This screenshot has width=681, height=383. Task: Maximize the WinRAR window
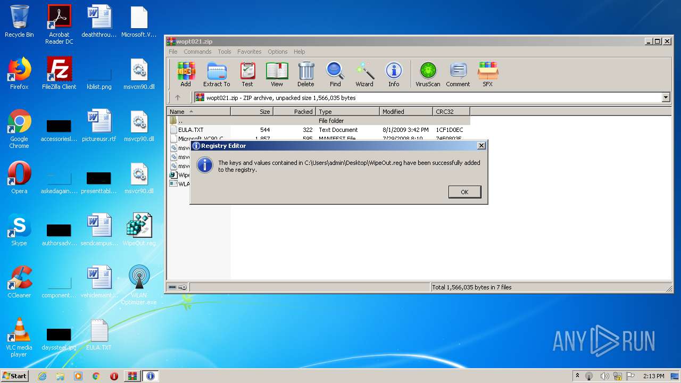click(x=657, y=41)
